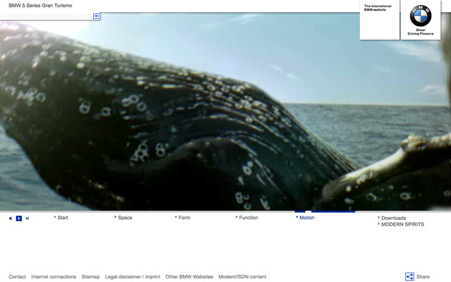Open the Form section
Screen dimensions: 451x282
pyautogui.click(x=184, y=218)
